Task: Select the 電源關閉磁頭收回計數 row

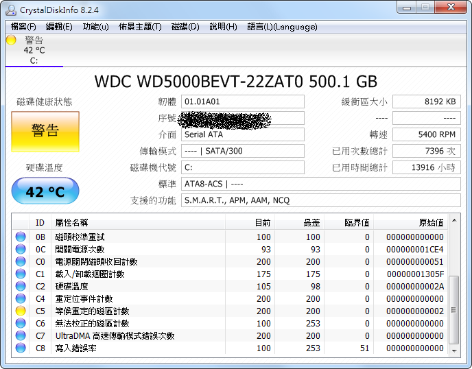Action: [x=230, y=261]
